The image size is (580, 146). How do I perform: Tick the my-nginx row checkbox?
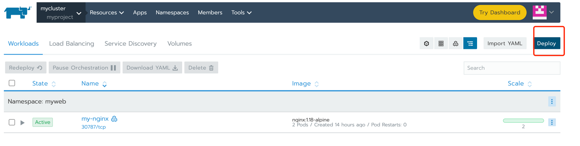(12, 122)
